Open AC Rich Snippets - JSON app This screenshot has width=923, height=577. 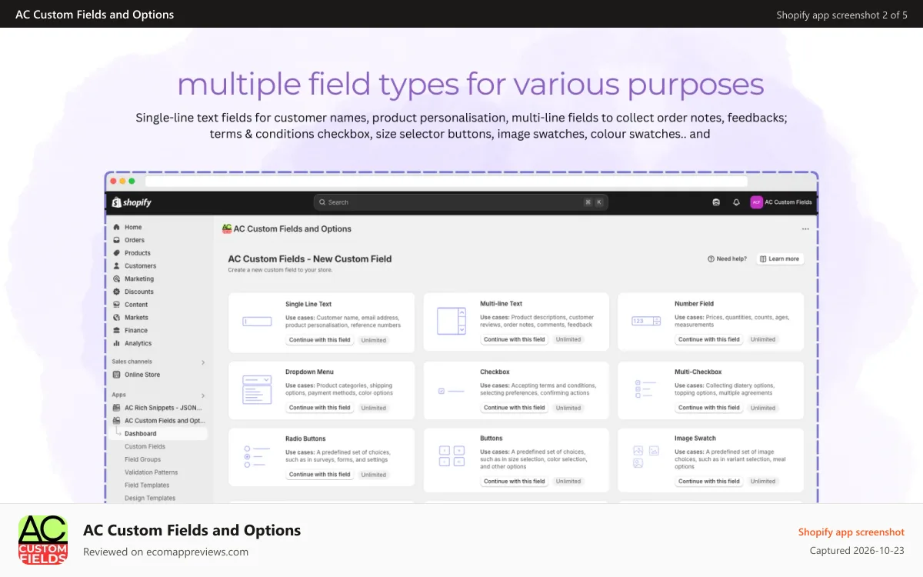pos(158,408)
